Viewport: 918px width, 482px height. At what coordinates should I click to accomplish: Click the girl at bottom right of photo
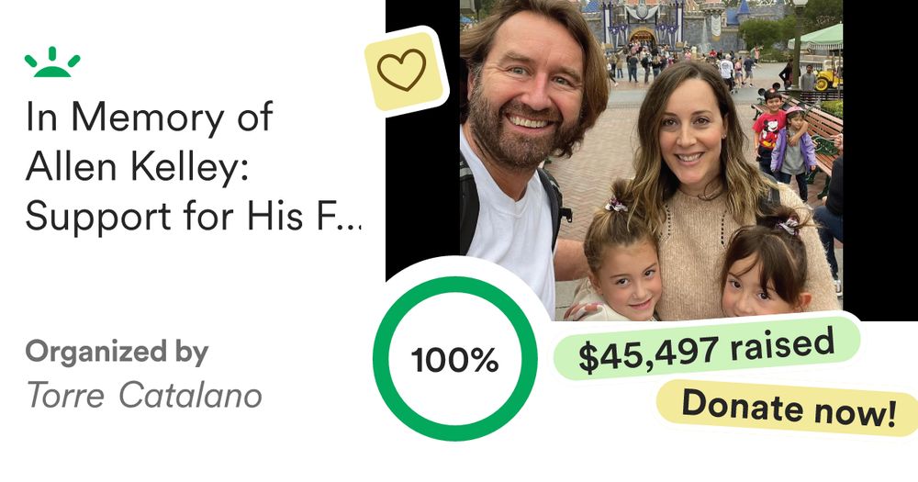pyautogui.click(x=764, y=266)
